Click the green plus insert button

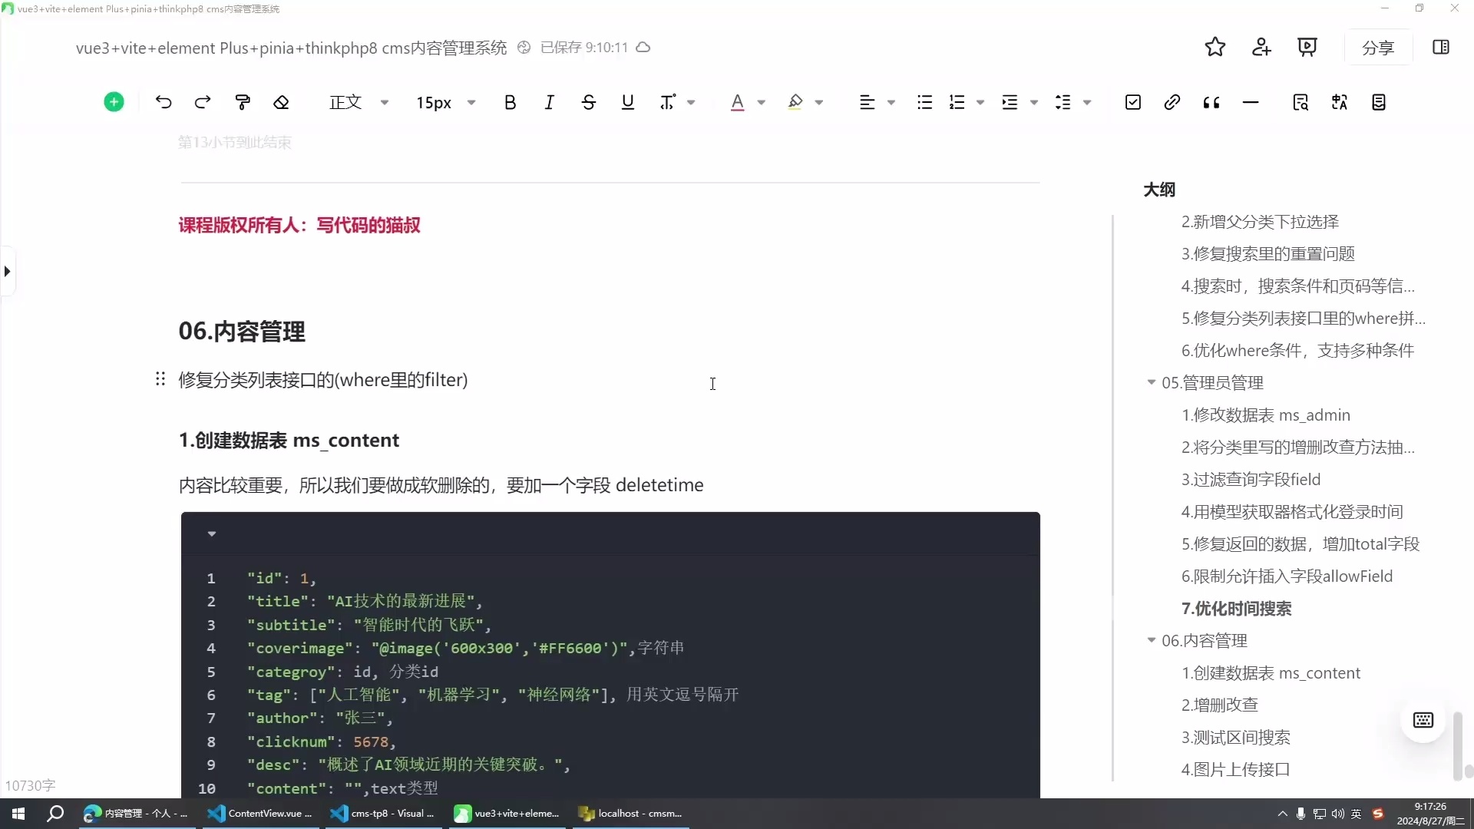[x=114, y=101]
